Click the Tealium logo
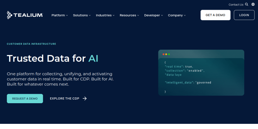The width and height of the screenshot is (258, 129). (25, 15)
